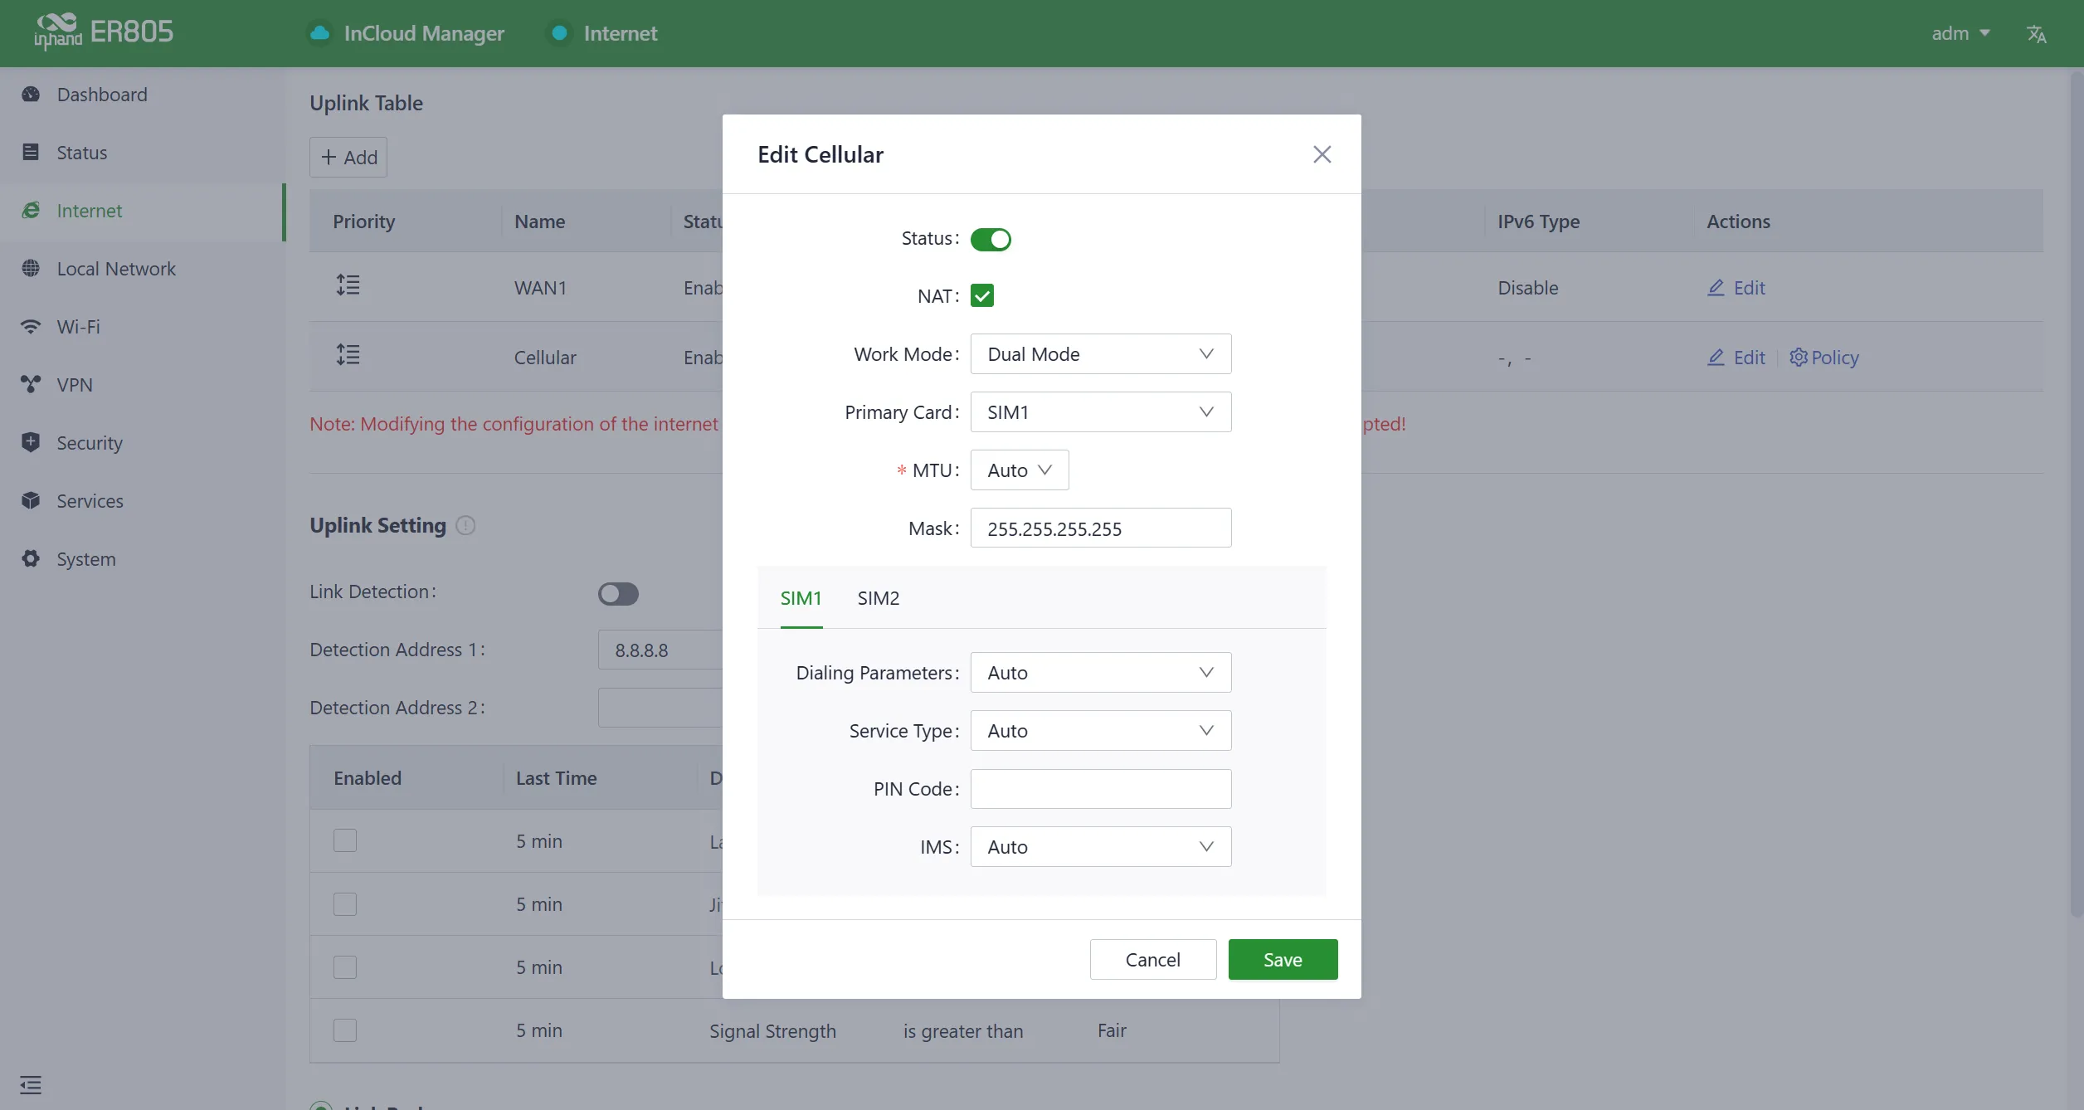This screenshot has width=2084, height=1110.
Task: Open the Dialing Parameters dropdown
Action: [x=1101, y=673]
